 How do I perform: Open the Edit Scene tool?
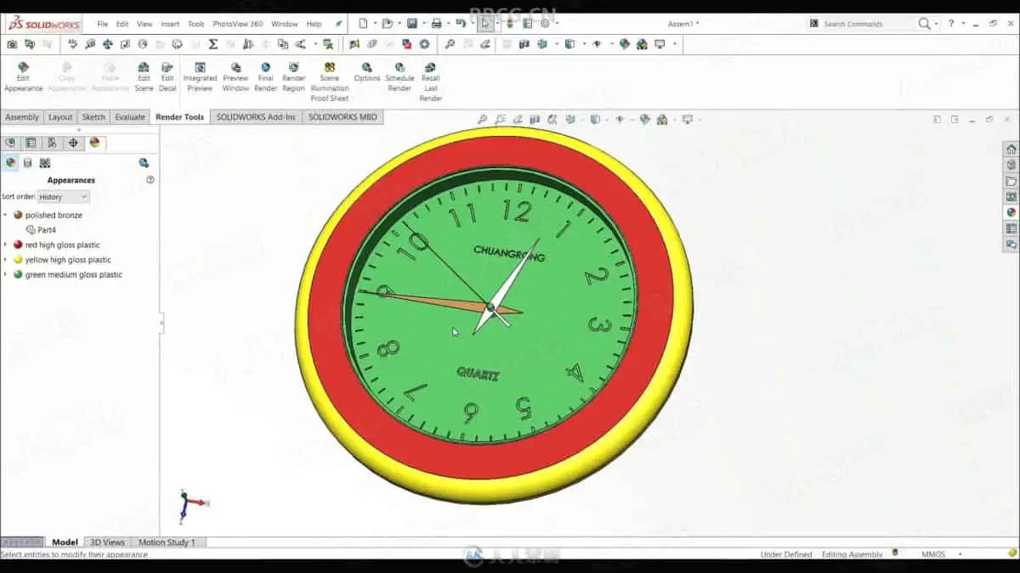pos(144,76)
